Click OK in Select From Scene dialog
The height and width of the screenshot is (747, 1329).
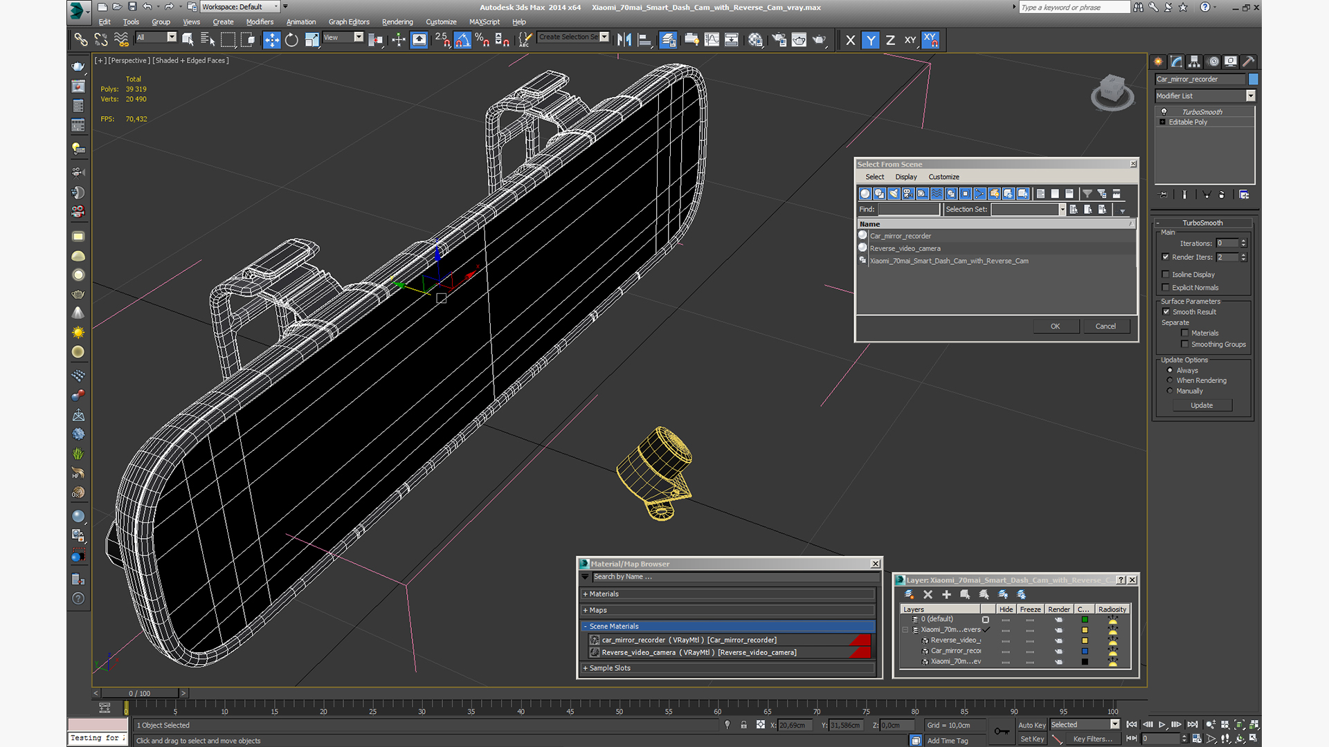click(x=1055, y=326)
